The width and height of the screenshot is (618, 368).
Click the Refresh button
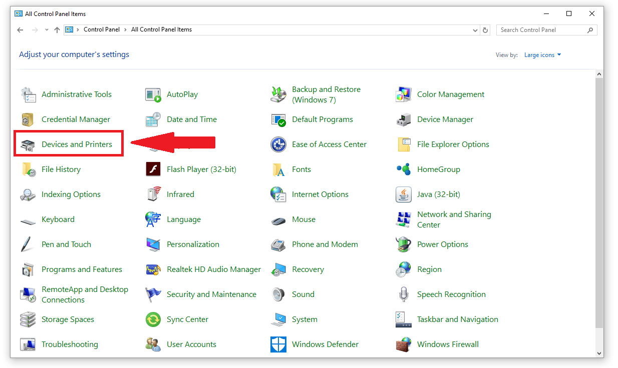[x=485, y=30]
